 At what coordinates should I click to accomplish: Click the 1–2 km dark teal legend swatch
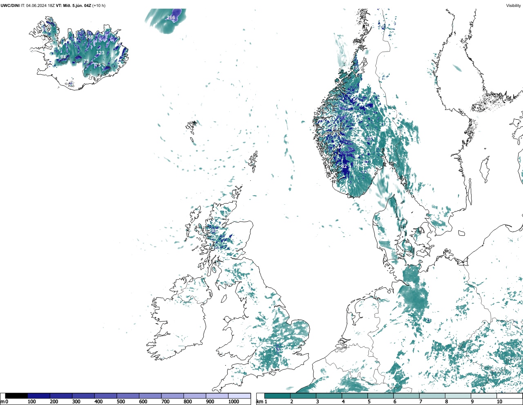click(277, 396)
